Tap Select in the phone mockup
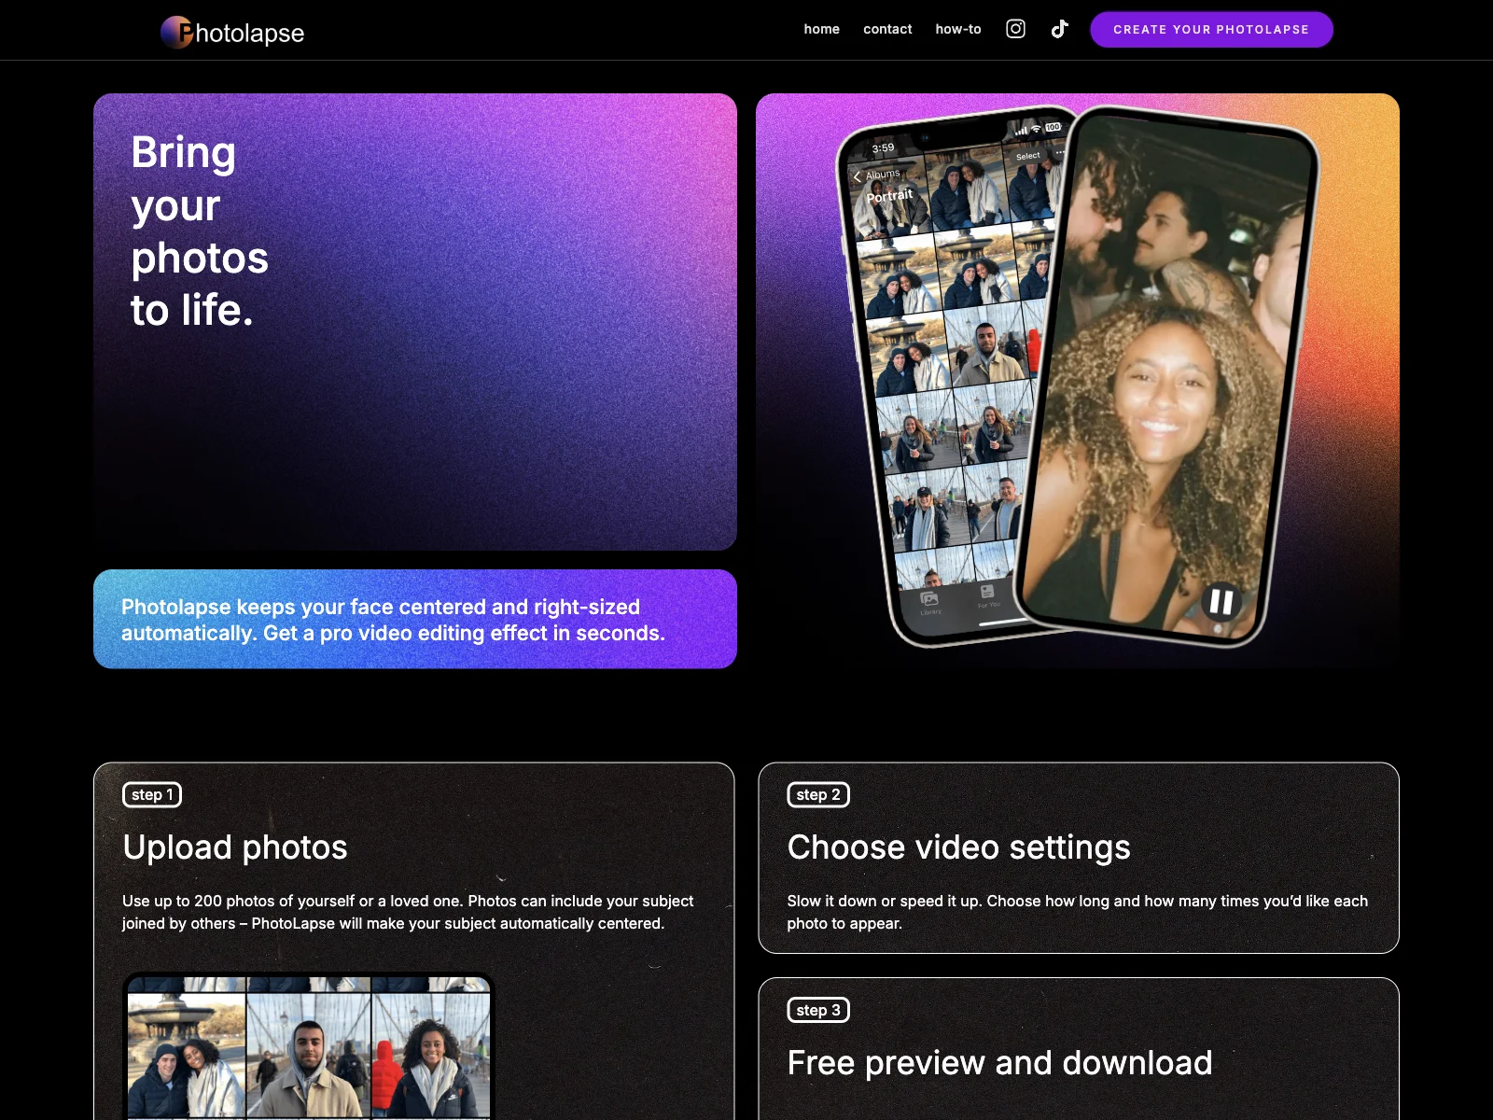 1027,156
